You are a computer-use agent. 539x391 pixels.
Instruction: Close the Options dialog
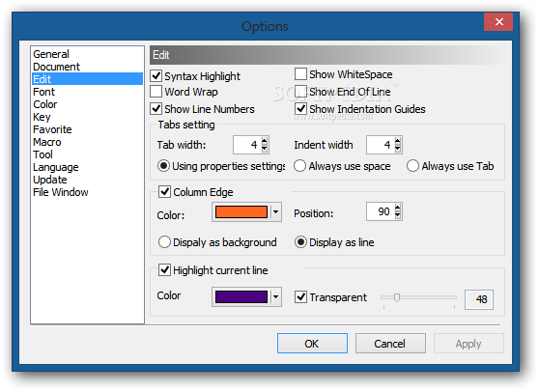pyautogui.click(x=498, y=22)
